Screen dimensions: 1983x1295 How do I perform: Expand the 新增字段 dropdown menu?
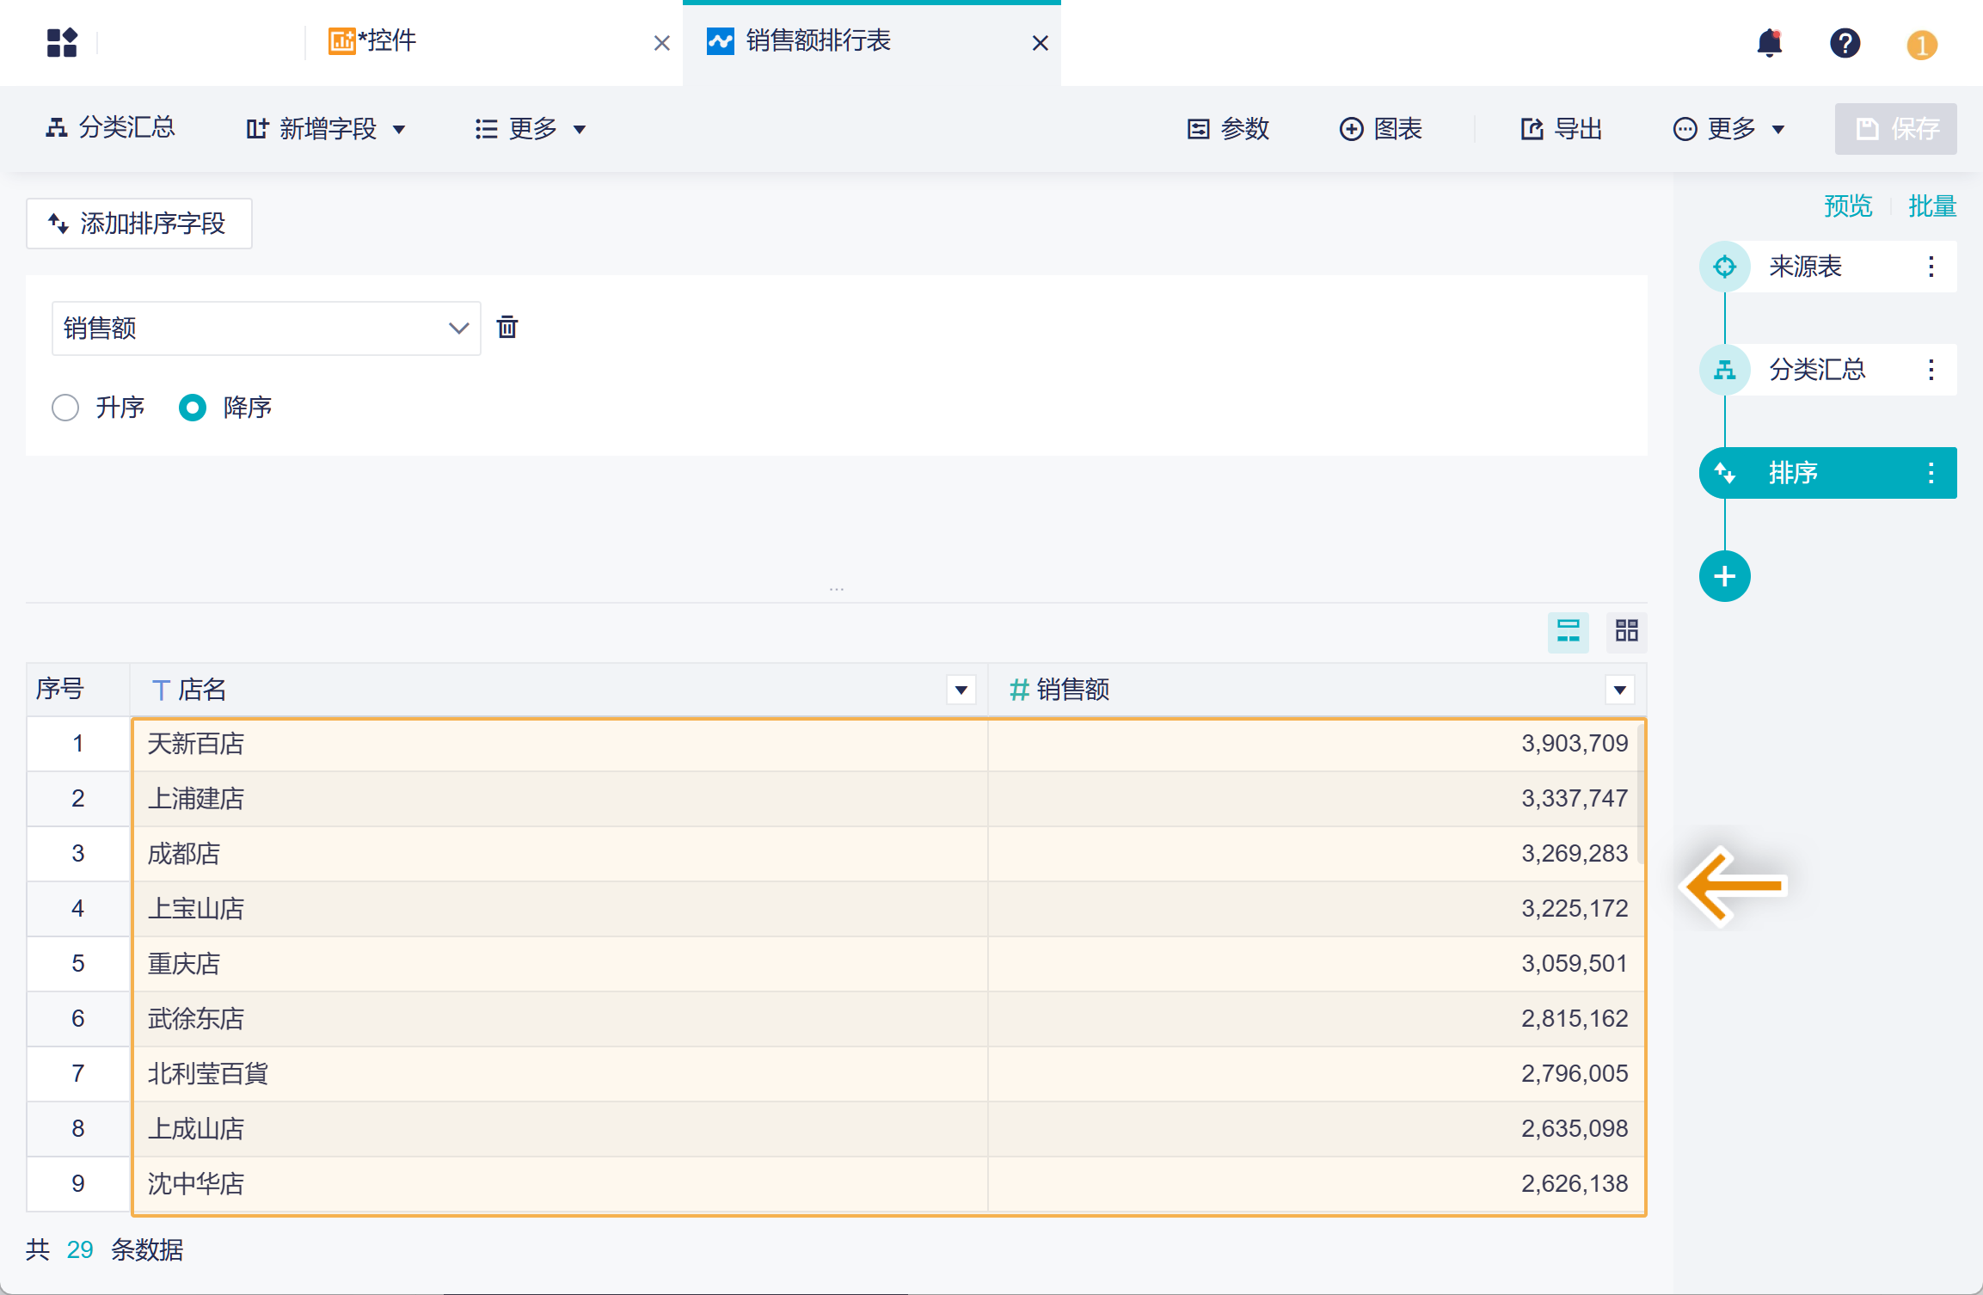click(326, 129)
